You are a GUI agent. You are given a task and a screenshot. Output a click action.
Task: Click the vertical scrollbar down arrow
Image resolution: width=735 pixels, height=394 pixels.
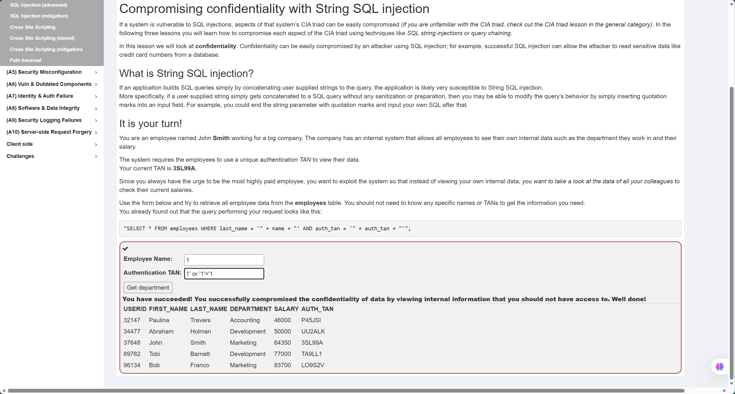click(732, 384)
